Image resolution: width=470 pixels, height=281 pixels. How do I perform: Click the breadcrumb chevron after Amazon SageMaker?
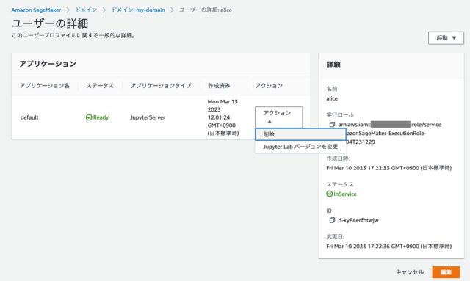[68, 10]
